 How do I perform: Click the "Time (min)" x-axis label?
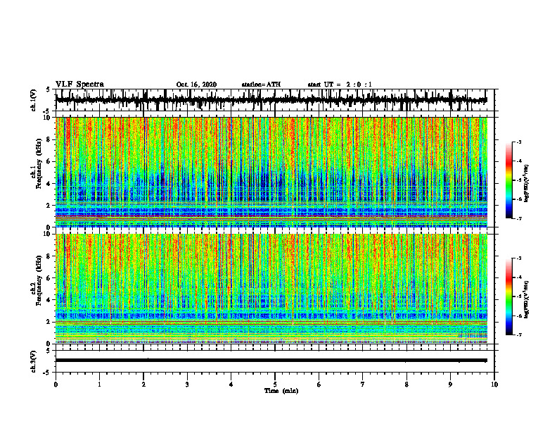[281, 391]
